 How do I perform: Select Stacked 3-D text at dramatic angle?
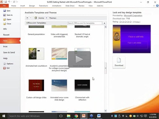(x=82, y=35)
